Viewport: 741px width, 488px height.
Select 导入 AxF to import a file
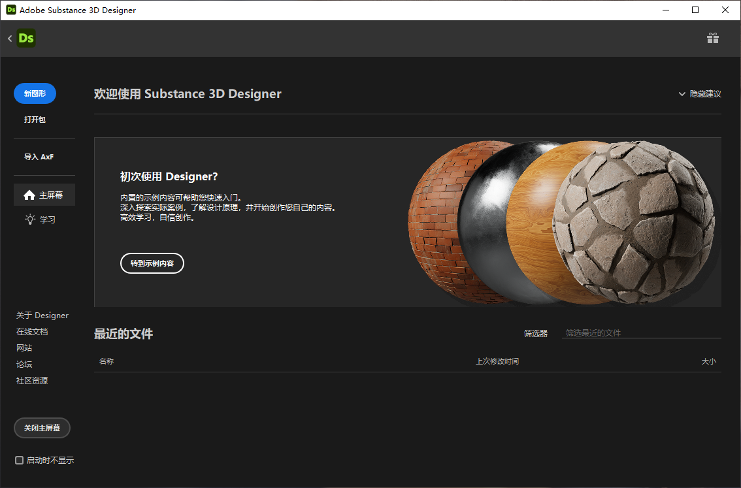pos(39,157)
